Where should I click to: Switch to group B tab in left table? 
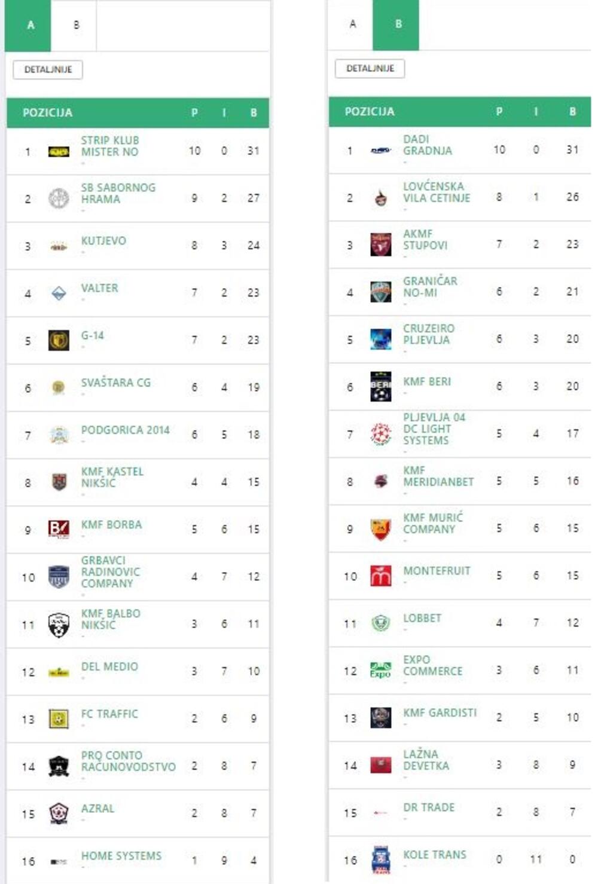(x=76, y=25)
